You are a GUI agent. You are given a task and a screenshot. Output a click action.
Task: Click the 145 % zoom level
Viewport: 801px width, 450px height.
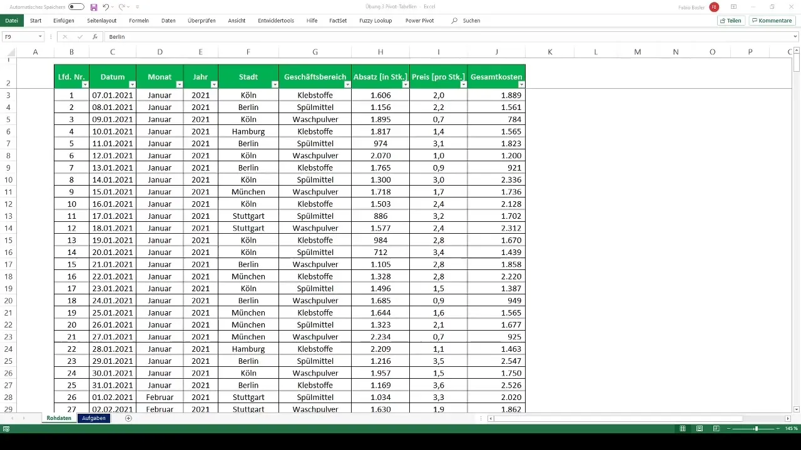pyautogui.click(x=792, y=429)
